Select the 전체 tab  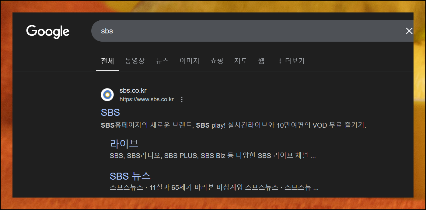click(107, 61)
